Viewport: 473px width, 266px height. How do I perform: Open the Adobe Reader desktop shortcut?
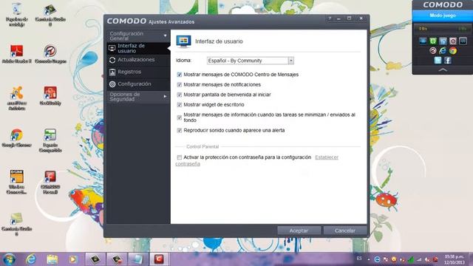(16, 54)
